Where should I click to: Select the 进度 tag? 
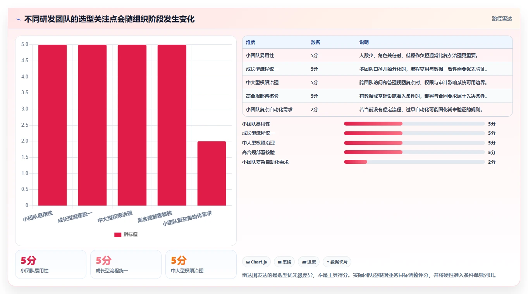[x=309, y=262]
